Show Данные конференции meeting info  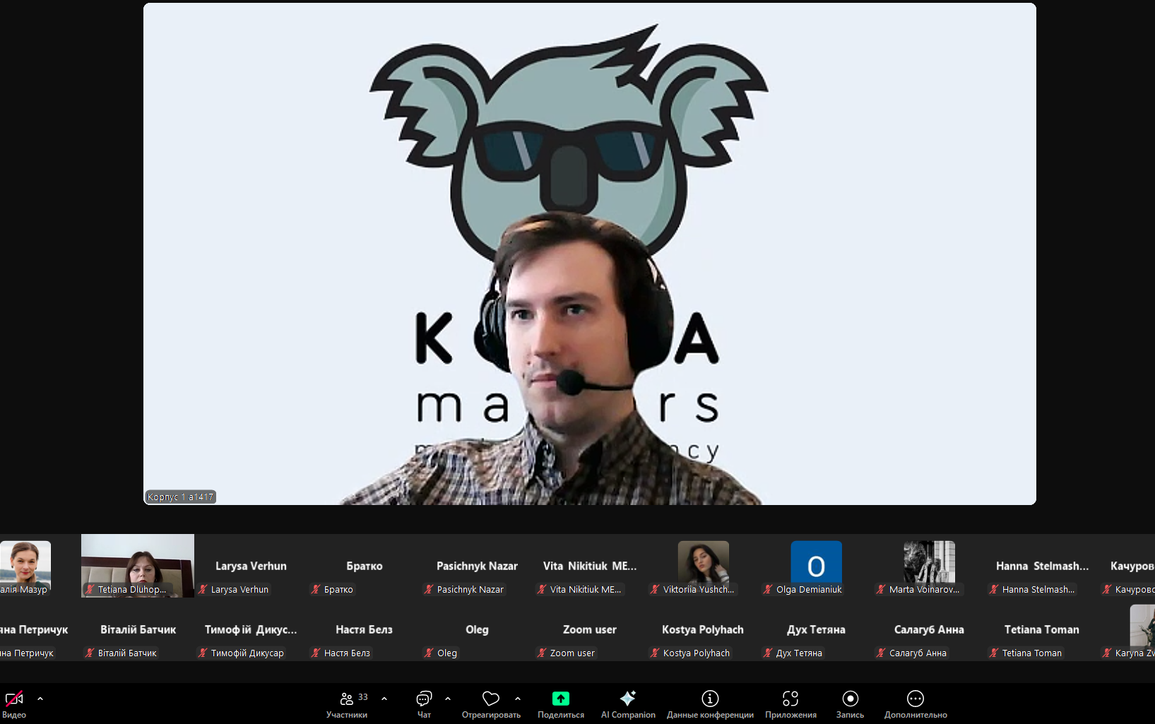click(710, 704)
